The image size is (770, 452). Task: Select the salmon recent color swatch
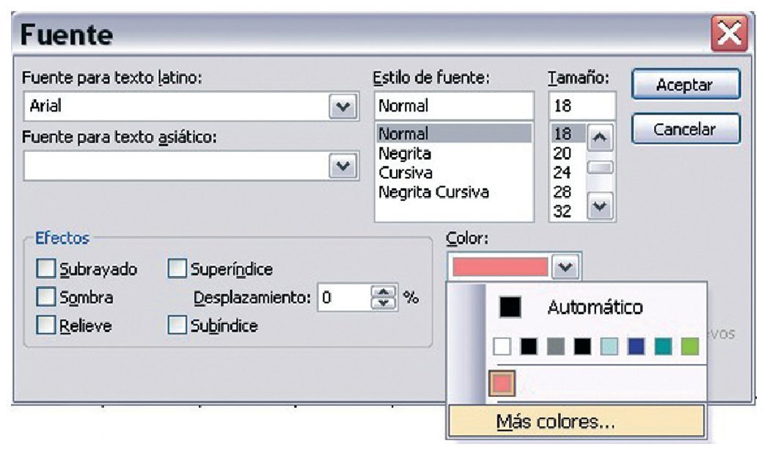click(502, 383)
